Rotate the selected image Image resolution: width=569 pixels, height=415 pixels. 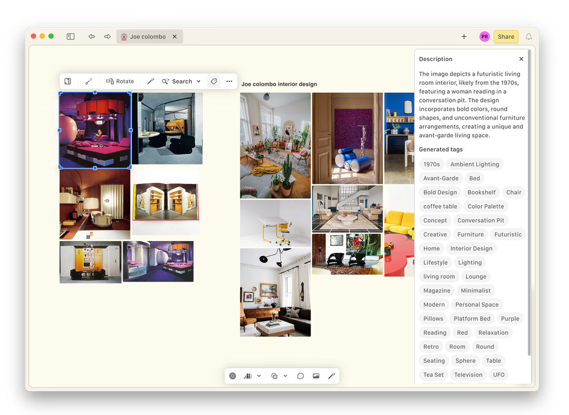(120, 81)
